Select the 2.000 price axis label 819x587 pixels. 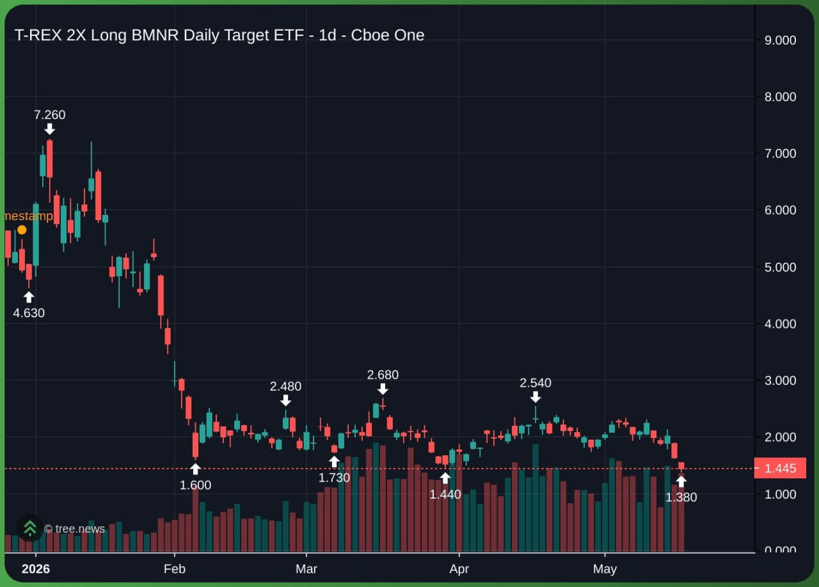[781, 437]
